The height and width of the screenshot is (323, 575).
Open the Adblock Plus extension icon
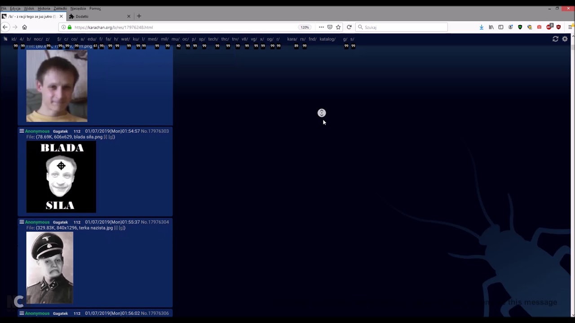coord(549,27)
